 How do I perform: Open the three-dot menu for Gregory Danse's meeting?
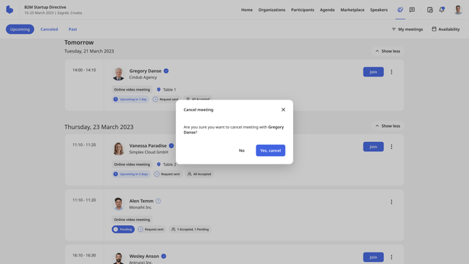click(391, 72)
